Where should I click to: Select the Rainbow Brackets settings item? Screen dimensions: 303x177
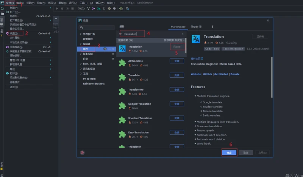pos(94,83)
